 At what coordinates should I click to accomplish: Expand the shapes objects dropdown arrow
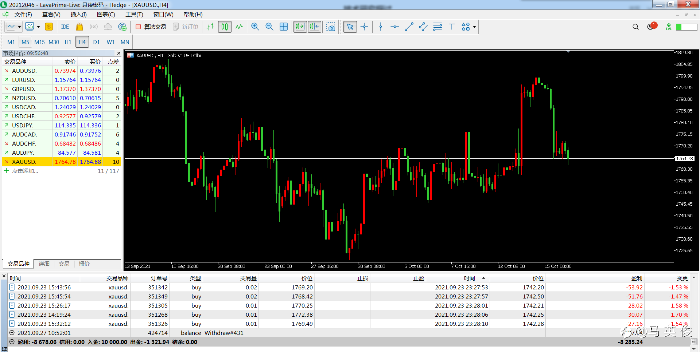pyautogui.click(x=474, y=27)
